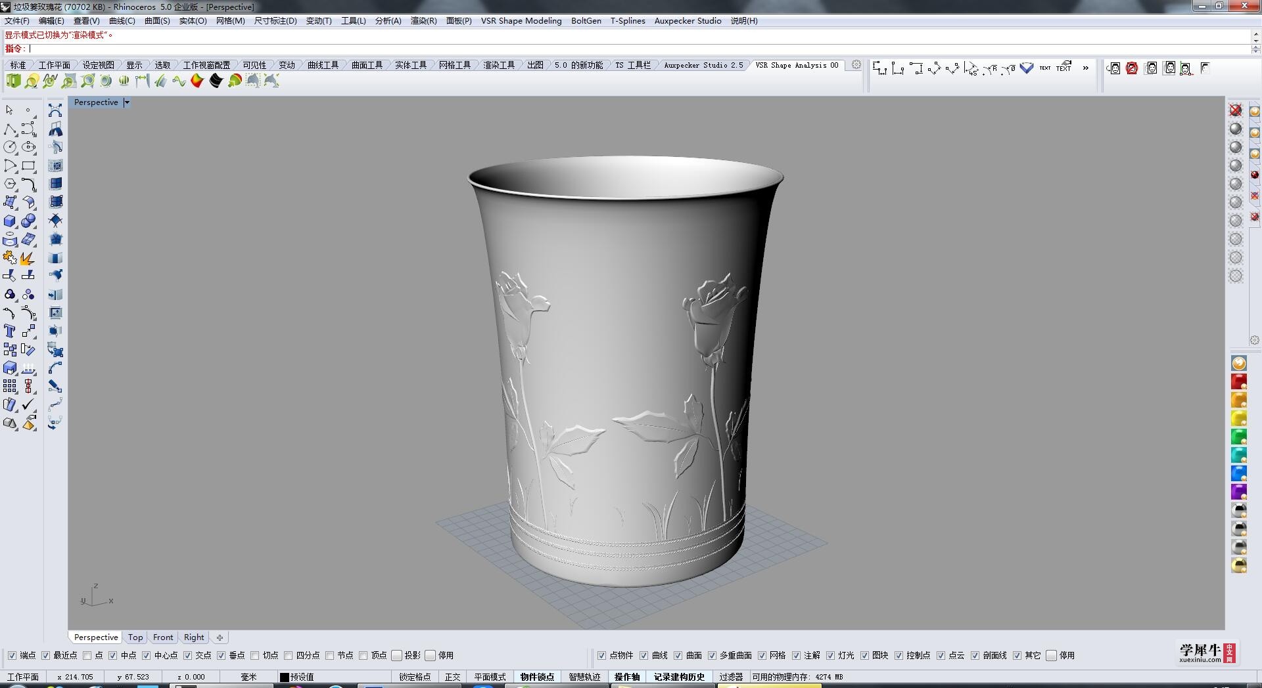Enable the 四分点 quadrant snap checkbox

(289, 655)
